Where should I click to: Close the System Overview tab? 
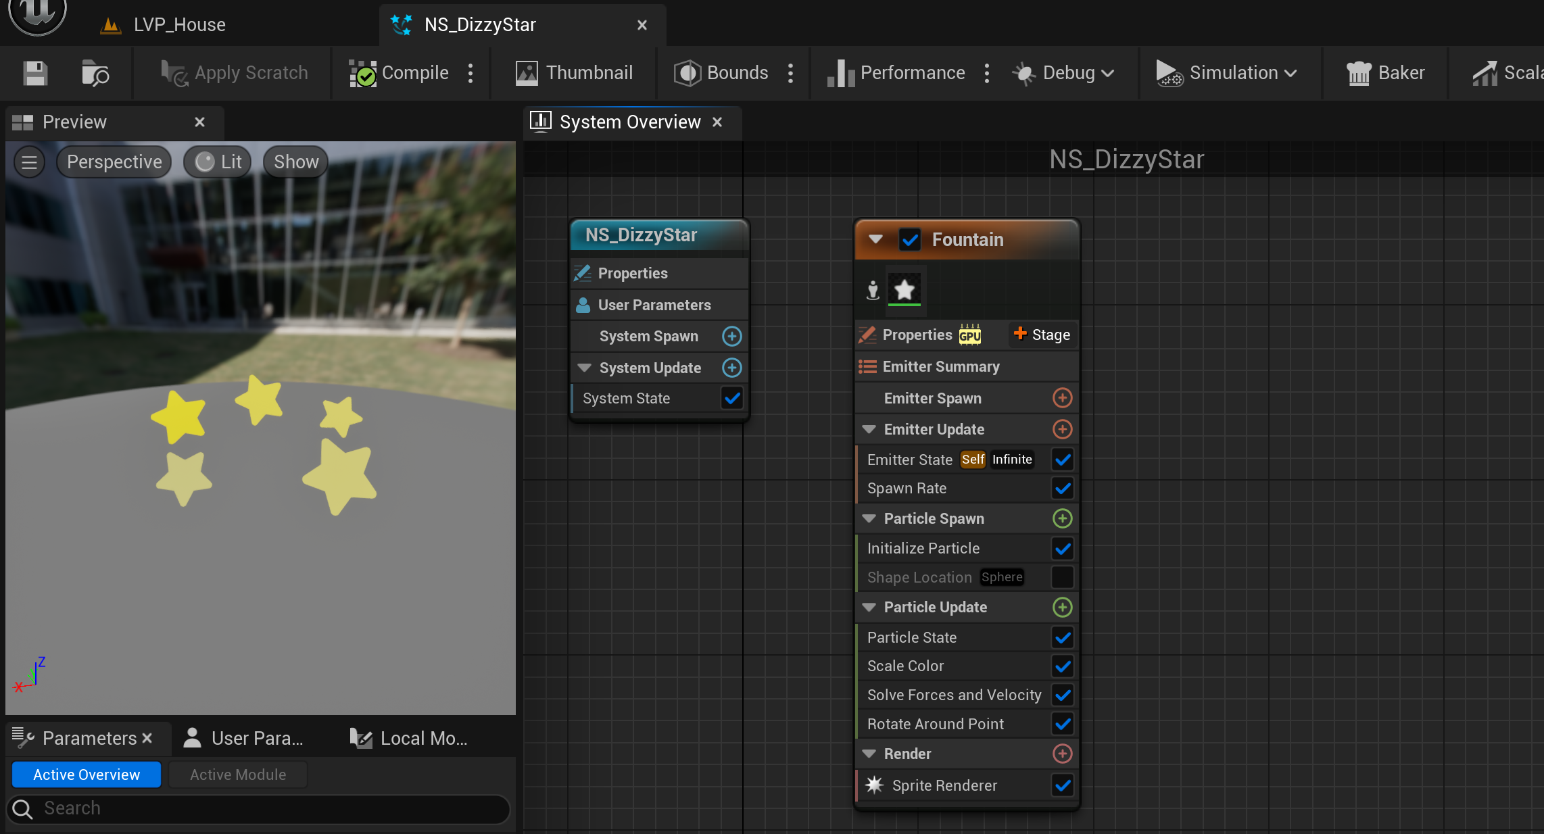(x=717, y=122)
